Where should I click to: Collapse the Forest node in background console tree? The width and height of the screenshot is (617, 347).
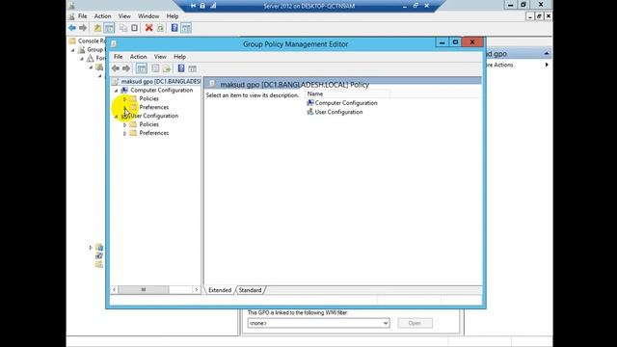pyautogui.click(x=82, y=59)
